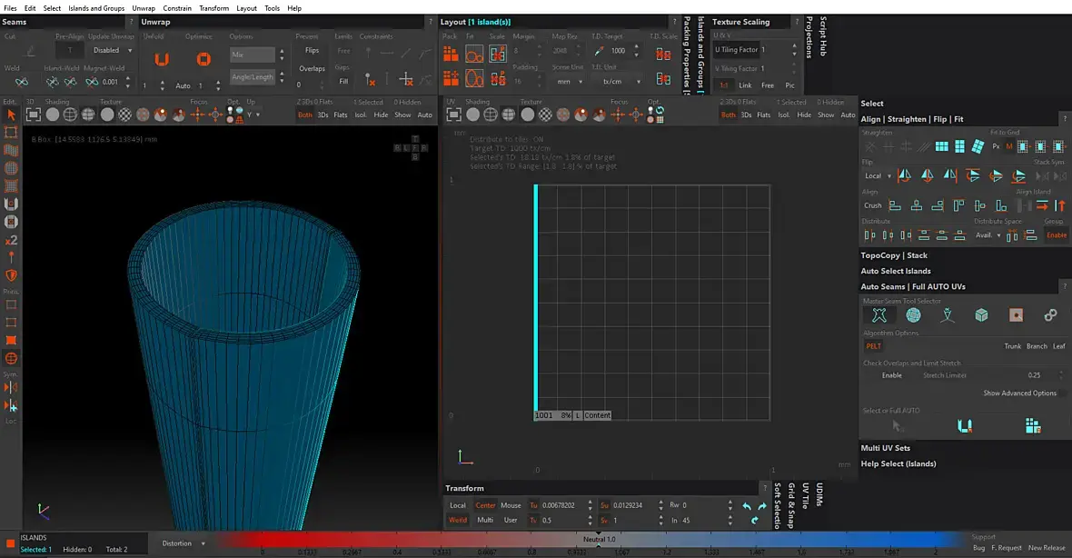Select the box auto seams icon
The image size is (1072, 558).
click(981, 315)
